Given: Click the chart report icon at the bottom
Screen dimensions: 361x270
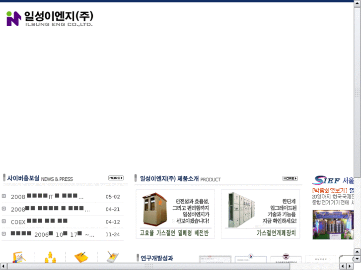Looking at the screenshot, I should [19, 257].
